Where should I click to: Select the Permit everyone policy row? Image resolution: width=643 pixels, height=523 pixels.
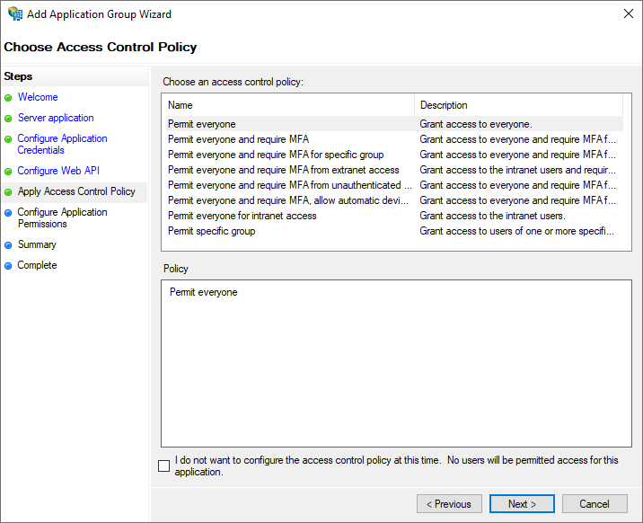coord(202,124)
